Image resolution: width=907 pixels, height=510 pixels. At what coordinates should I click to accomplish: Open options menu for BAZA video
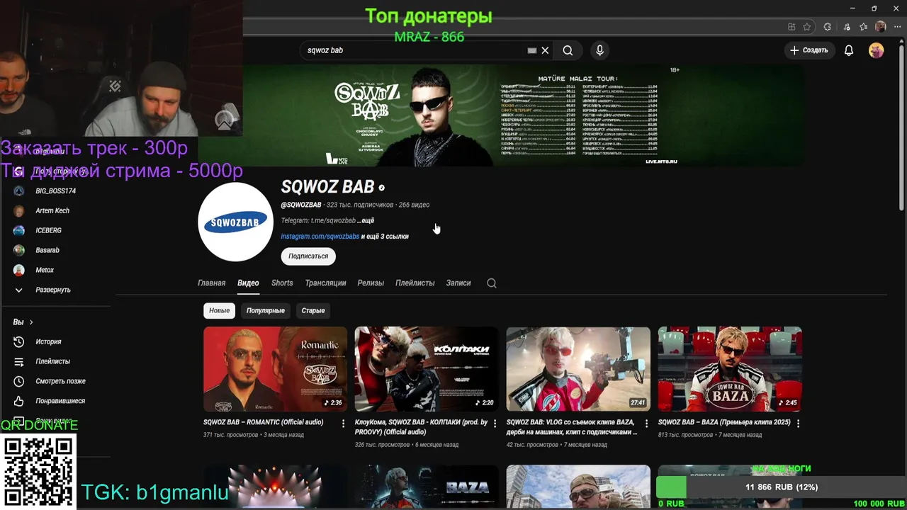tap(798, 424)
